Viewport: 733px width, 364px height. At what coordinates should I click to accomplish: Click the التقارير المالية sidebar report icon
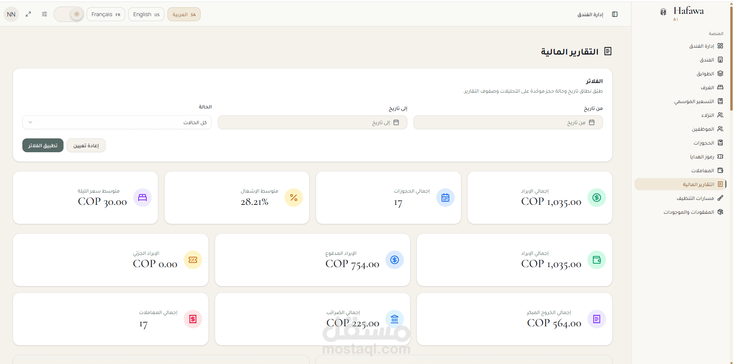720,184
